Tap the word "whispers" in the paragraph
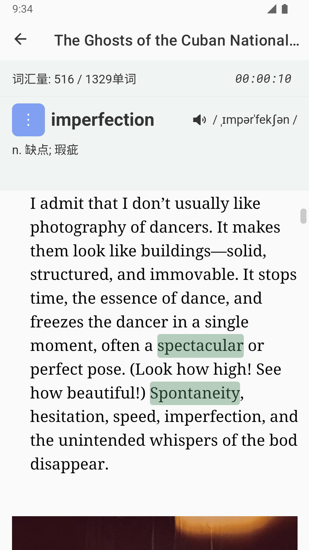 pos(184,440)
